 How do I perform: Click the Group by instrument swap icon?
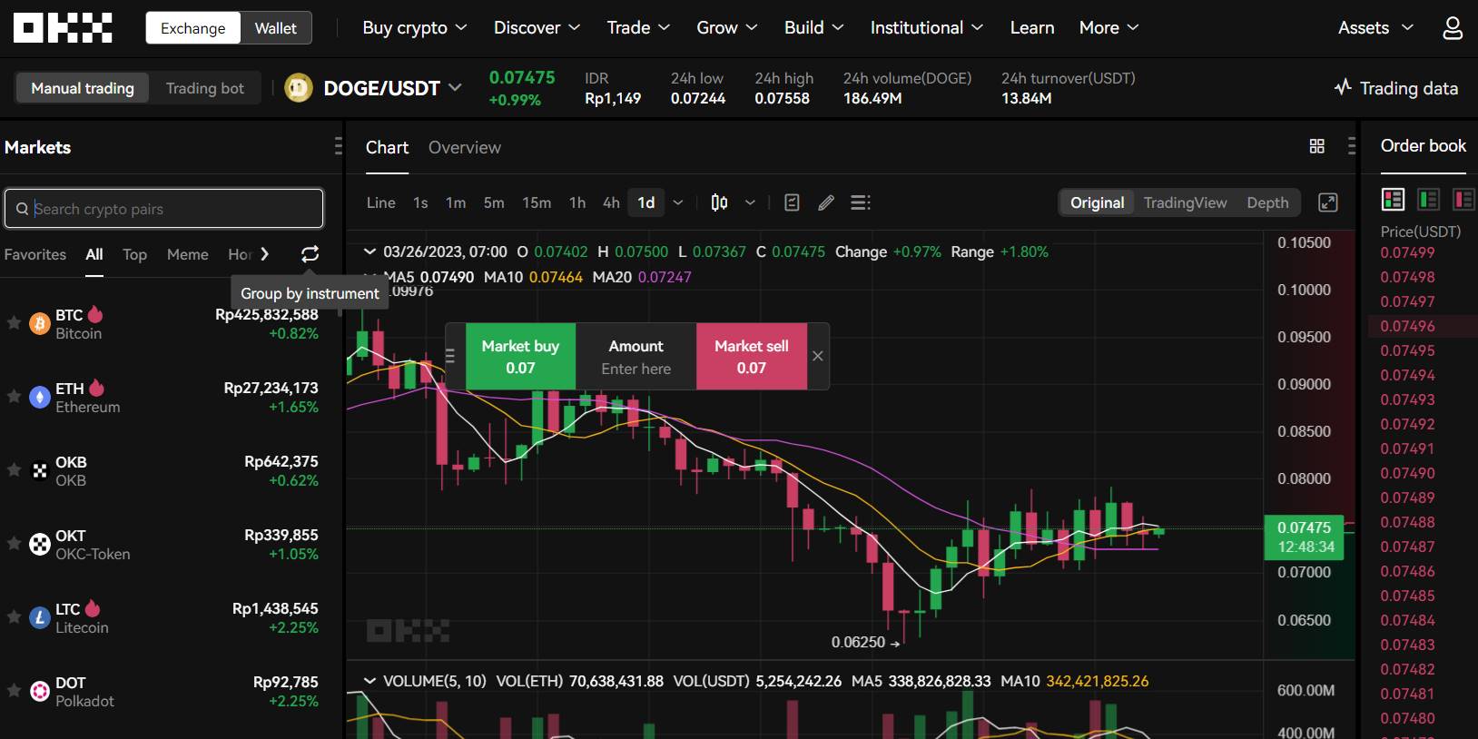point(310,254)
